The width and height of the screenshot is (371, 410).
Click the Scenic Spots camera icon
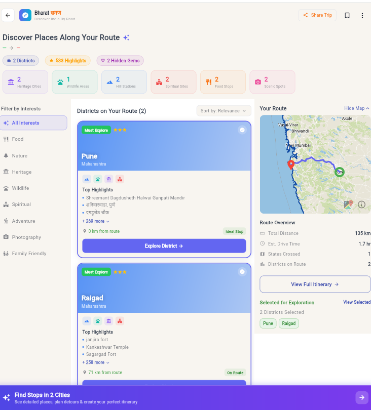pyautogui.click(x=258, y=82)
